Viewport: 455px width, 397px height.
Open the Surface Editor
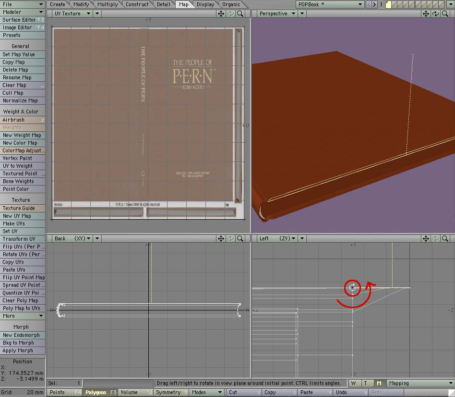(x=23, y=20)
